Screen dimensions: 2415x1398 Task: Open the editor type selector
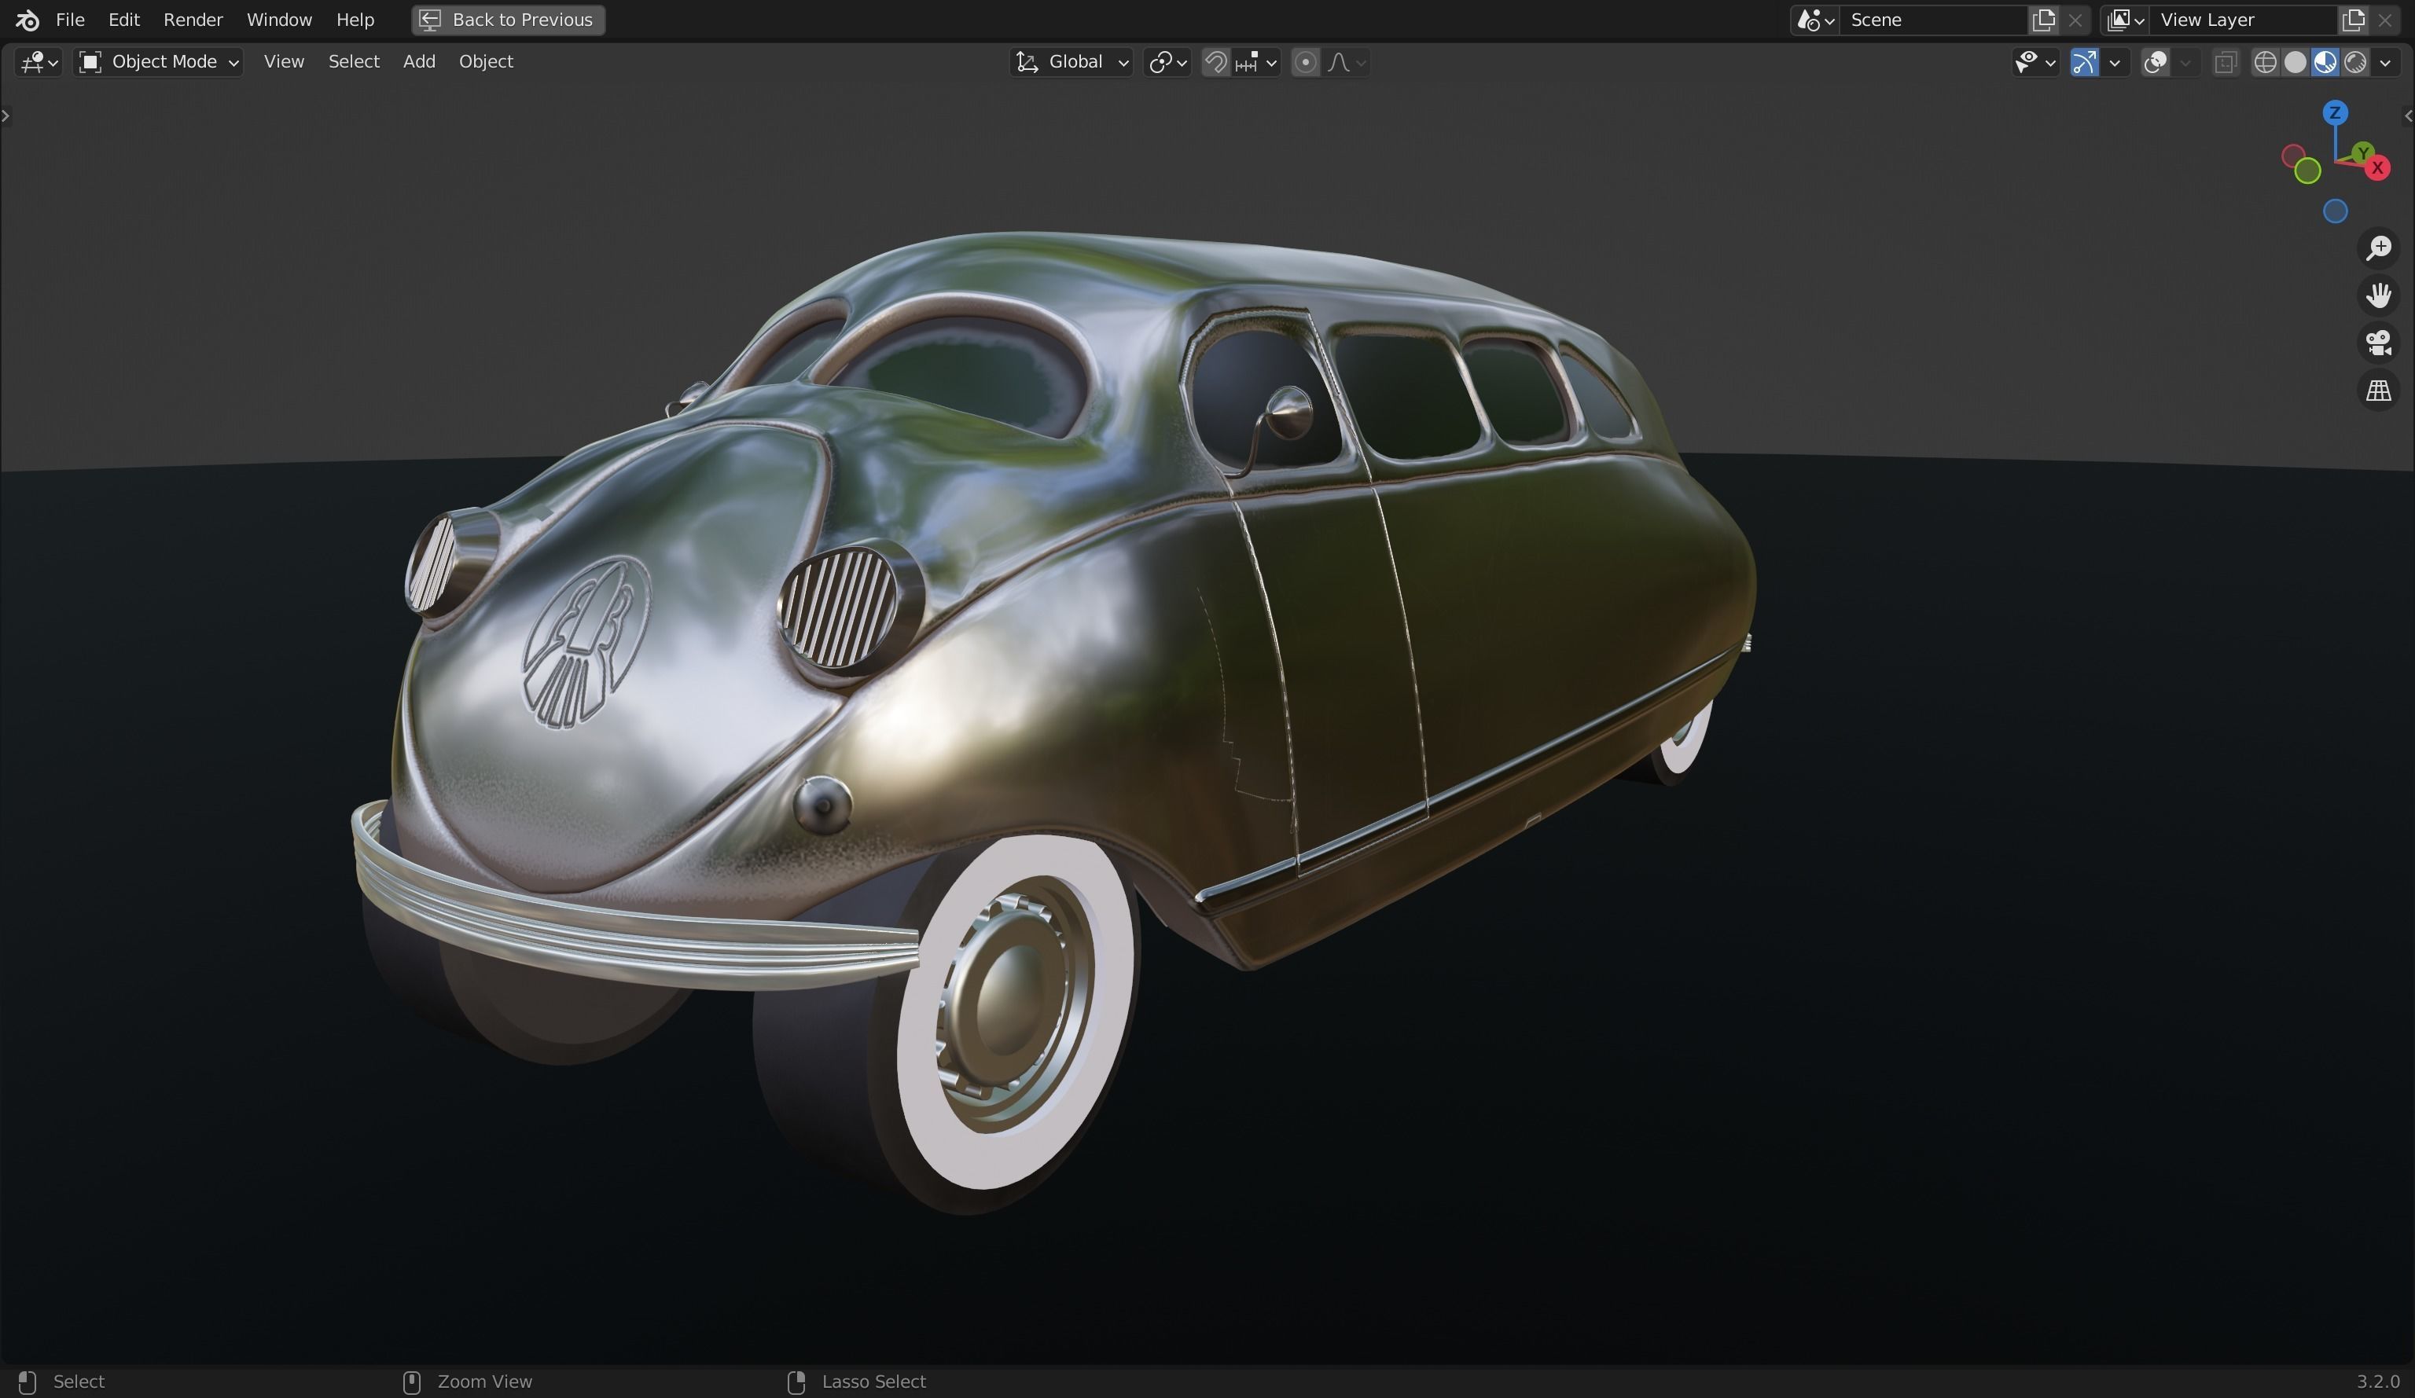point(39,62)
